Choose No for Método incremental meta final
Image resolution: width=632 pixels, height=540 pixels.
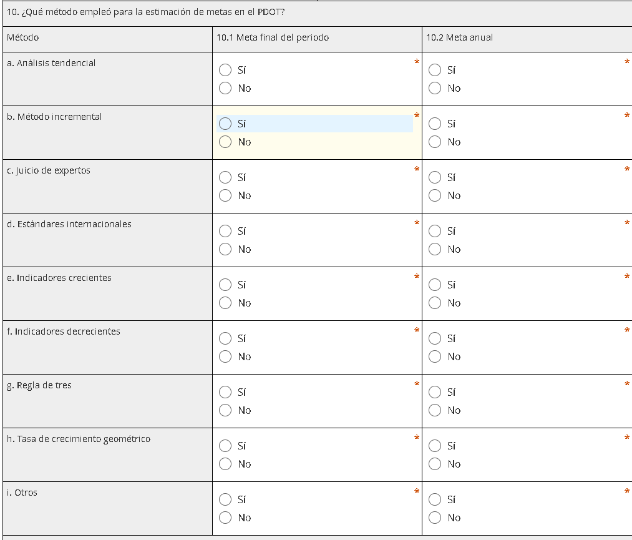225,142
